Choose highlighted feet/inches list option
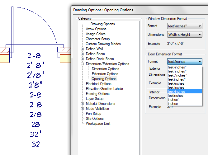Image resolution: width=208 pixels, height=155 pixels. (x=185, y=92)
